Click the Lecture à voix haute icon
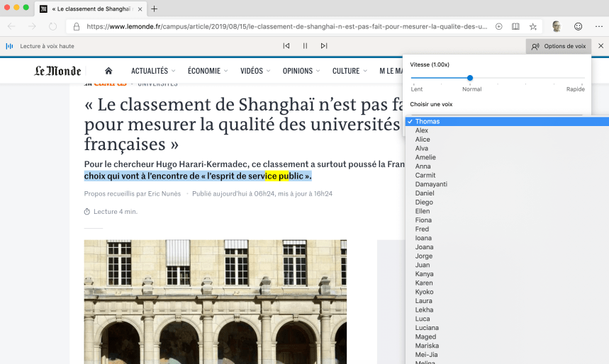Image resolution: width=609 pixels, height=364 pixels. point(9,46)
